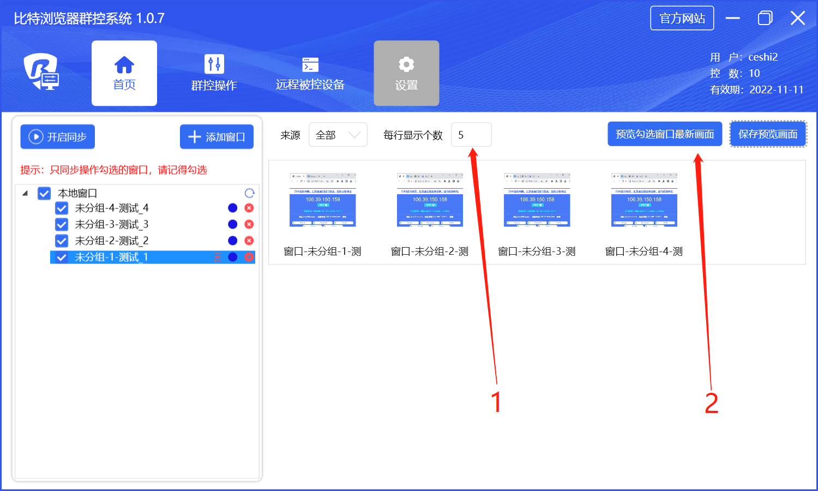
Task: Click red remove icon for 未分组-4-测试_4
Action: [249, 208]
